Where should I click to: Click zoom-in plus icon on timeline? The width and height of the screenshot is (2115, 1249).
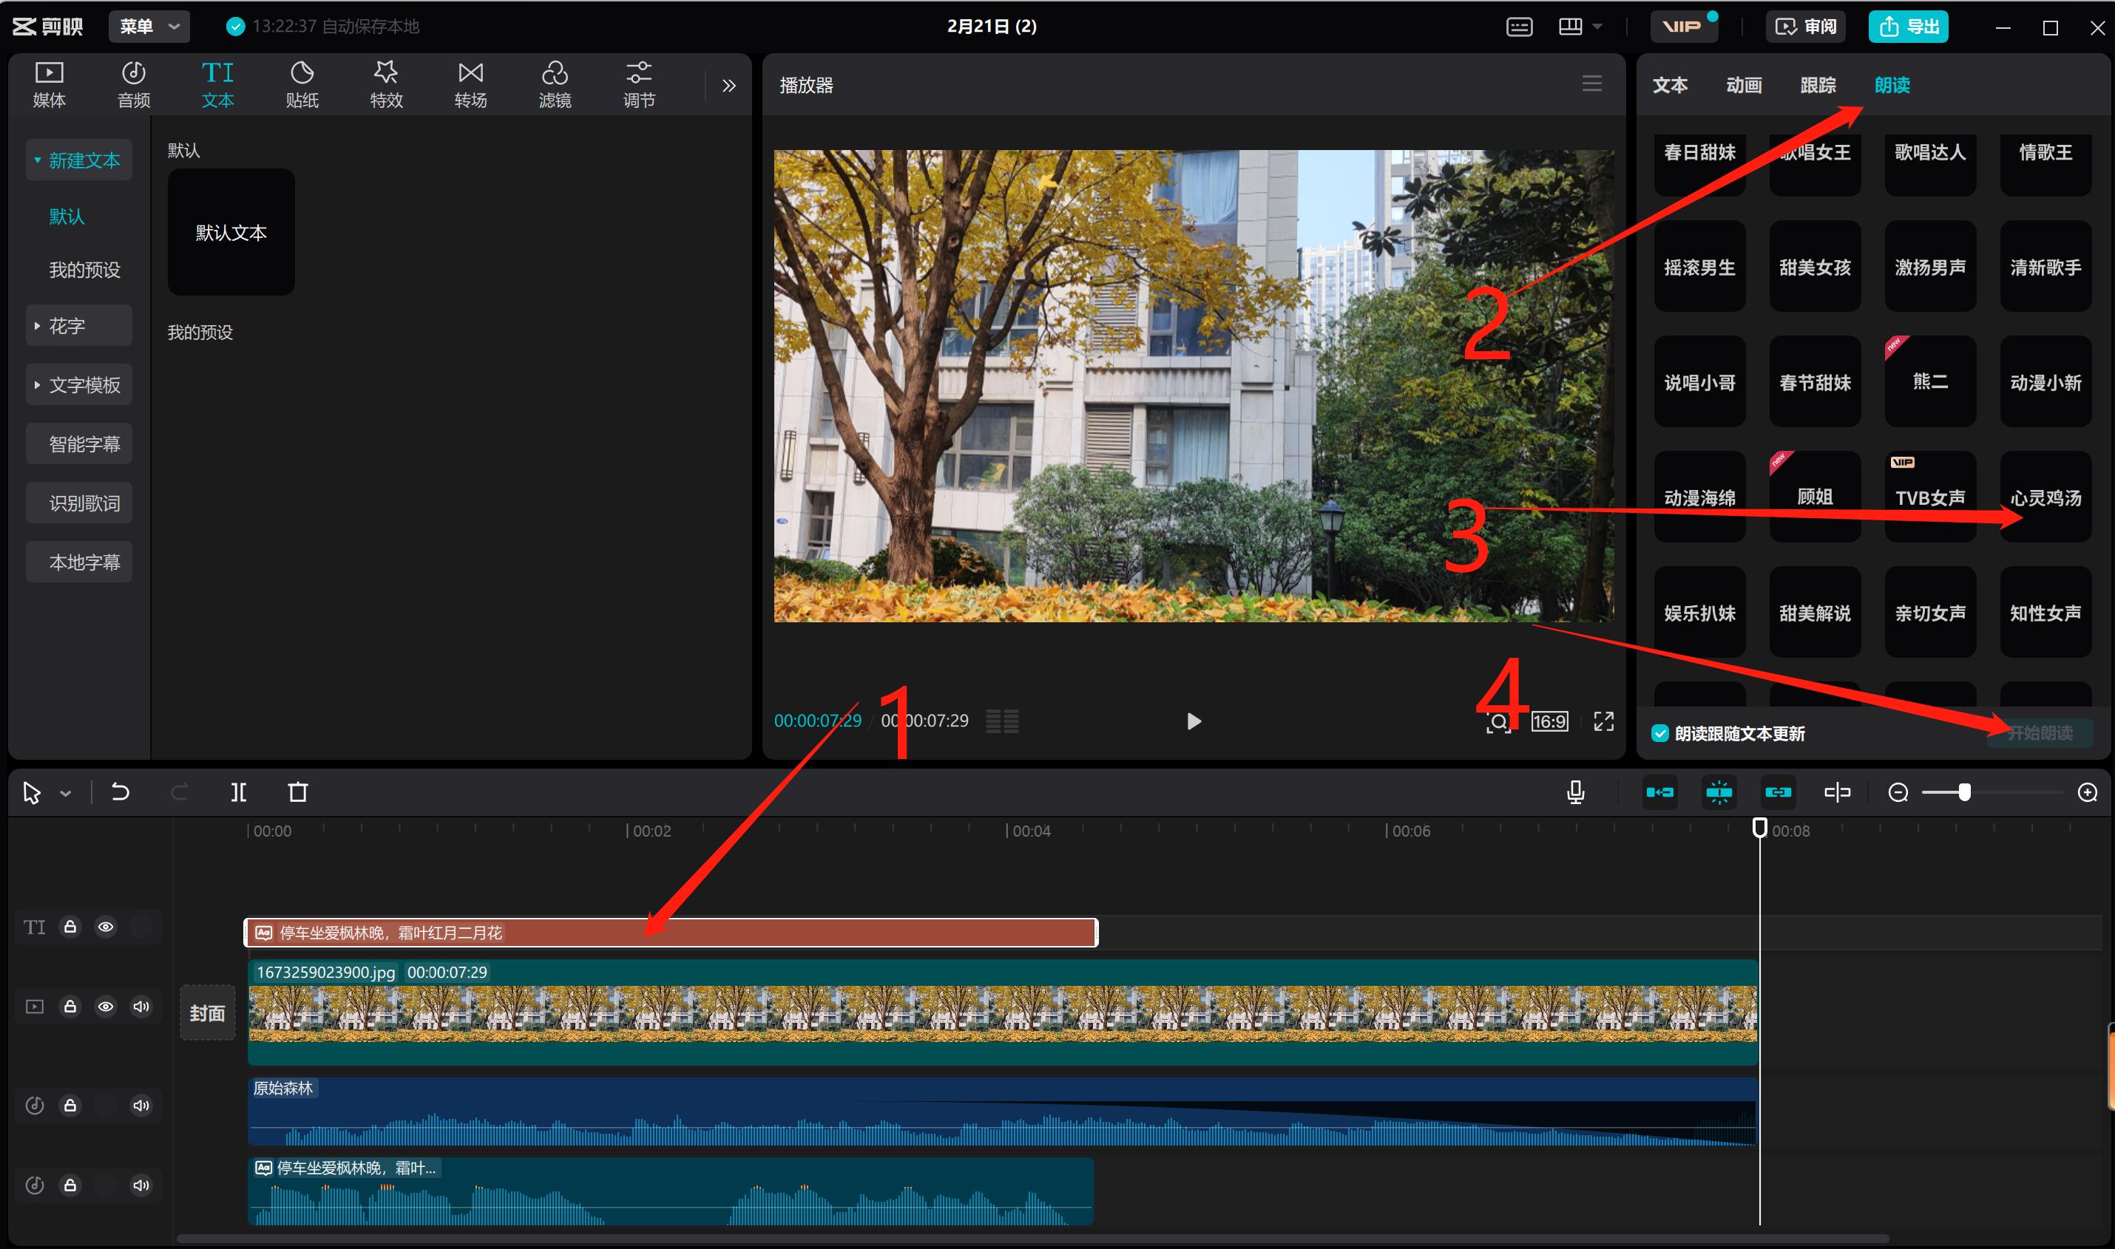2087,792
